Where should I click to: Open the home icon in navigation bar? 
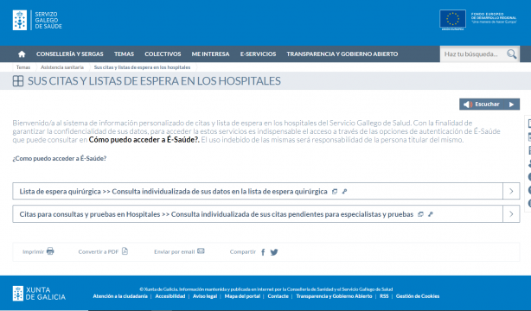point(22,54)
